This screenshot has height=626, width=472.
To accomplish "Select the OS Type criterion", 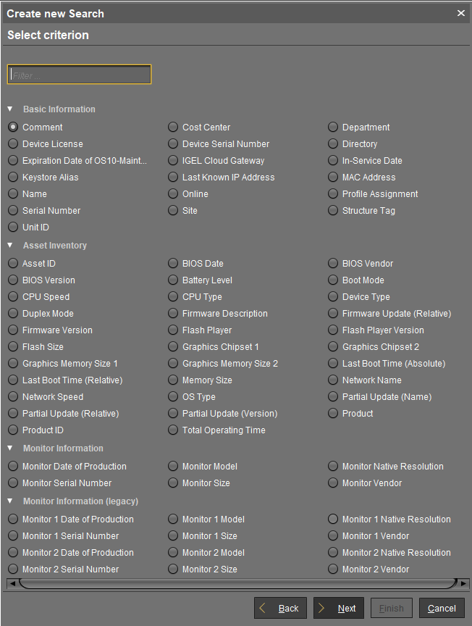I will pos(173,396).
